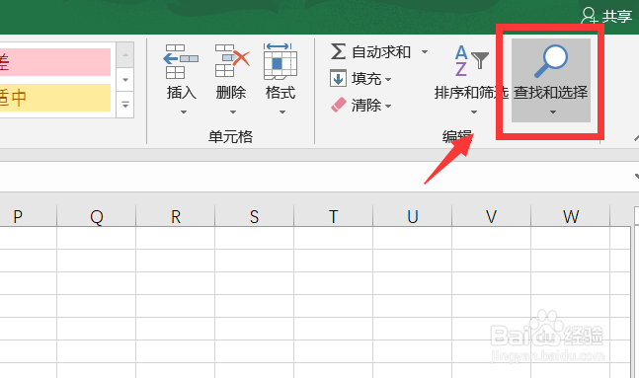Open the Delete dropdown arrow
Screen dimensions: 639x378
pos(233,112)
